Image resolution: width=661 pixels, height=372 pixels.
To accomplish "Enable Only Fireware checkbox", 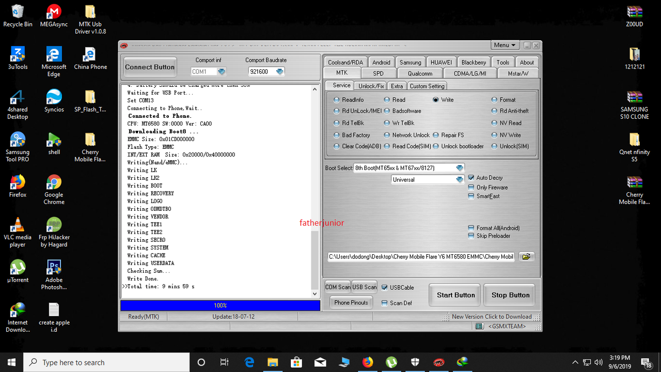I will click(487, 188).
